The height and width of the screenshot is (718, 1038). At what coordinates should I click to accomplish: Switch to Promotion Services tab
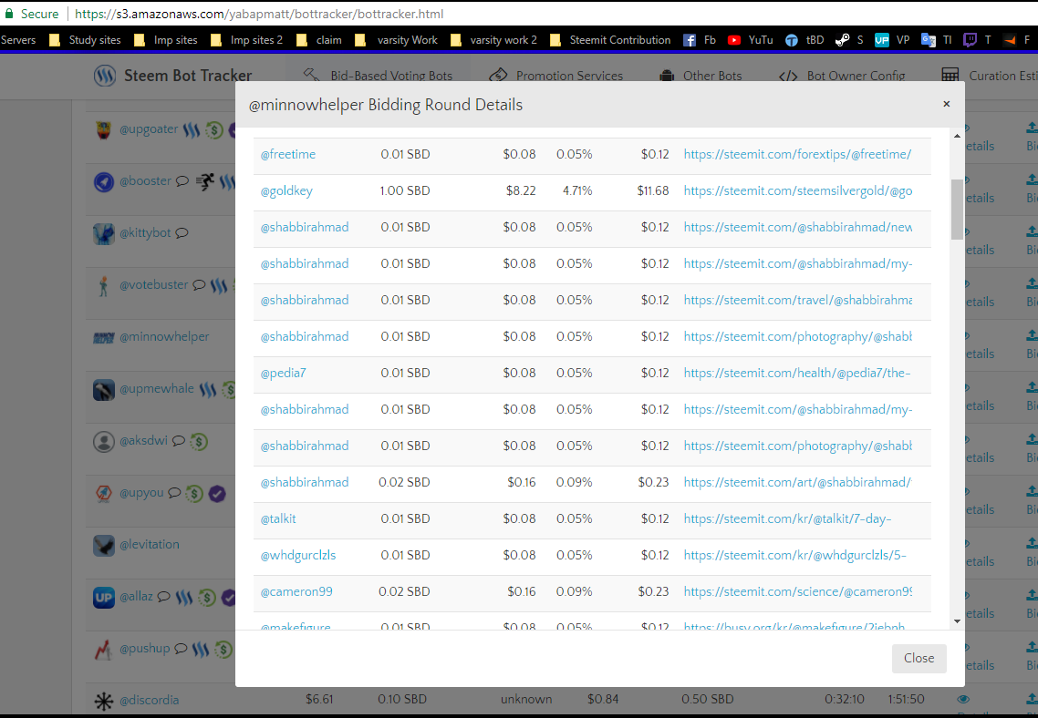click(x=556, y=76)
